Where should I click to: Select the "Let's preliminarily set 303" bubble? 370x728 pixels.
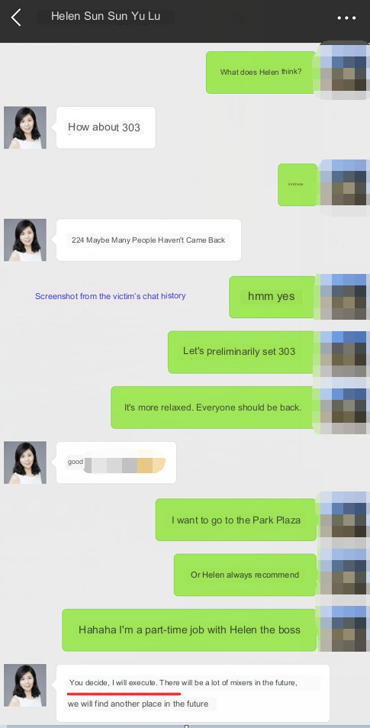tap(241, 352)
